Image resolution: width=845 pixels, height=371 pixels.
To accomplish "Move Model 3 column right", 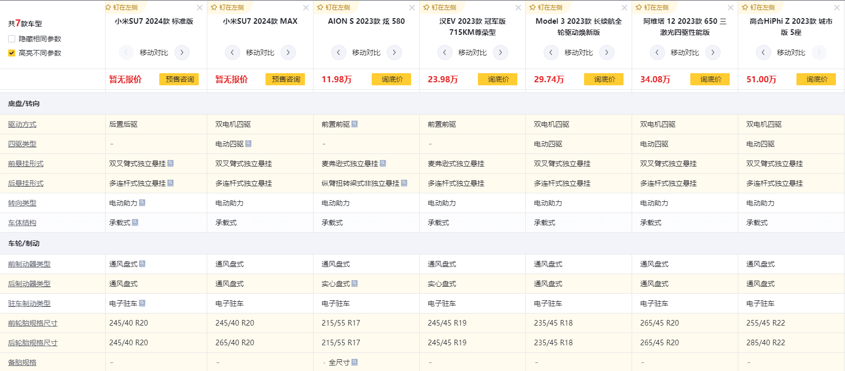I will pyautogui.click(x=607, y=52).
